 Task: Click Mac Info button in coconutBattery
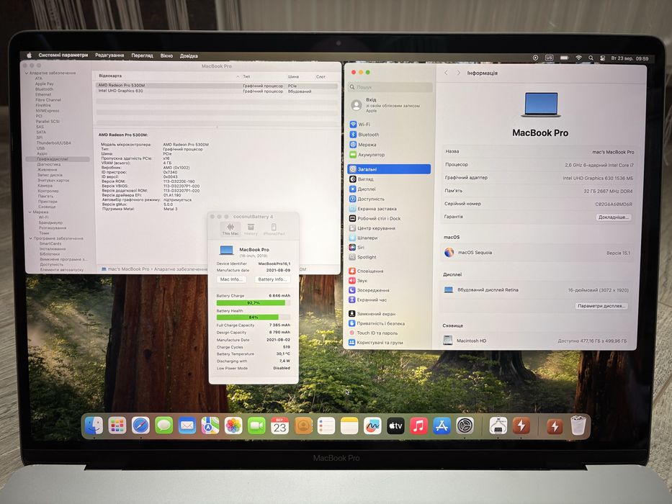point(231,279)
